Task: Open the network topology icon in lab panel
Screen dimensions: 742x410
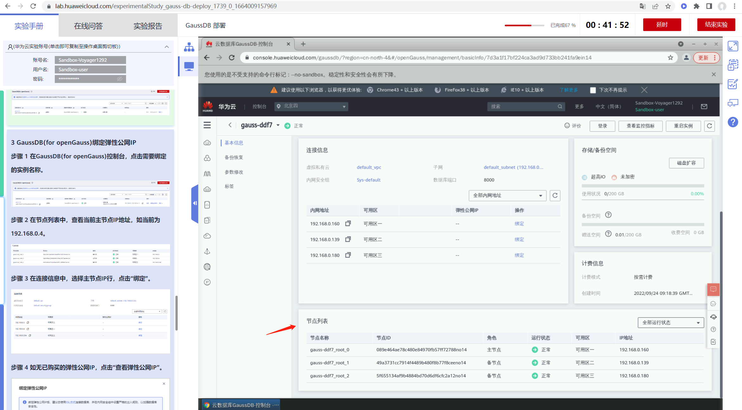Action: point(189,47)
